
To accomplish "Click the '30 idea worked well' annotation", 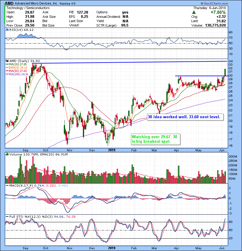I will pos(185,117).
